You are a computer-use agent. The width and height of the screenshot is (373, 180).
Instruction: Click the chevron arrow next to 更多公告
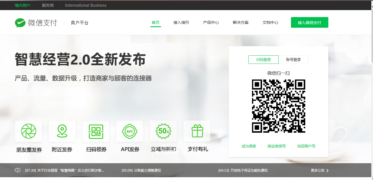328,170
